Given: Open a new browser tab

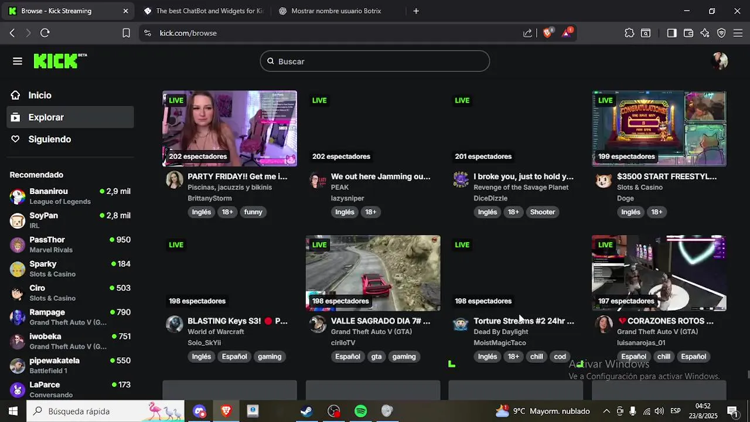Looking at the screenshot, I should [x=416, y=11].
